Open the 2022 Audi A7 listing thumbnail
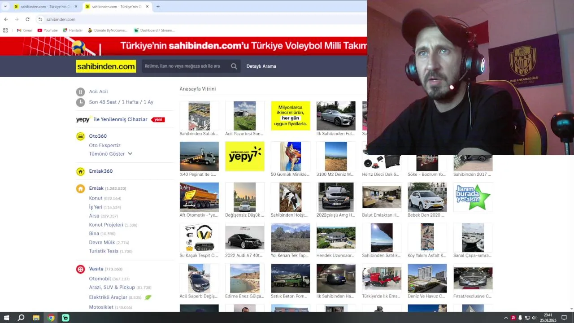Screen dimensions: 574x323 coord(245,238)
